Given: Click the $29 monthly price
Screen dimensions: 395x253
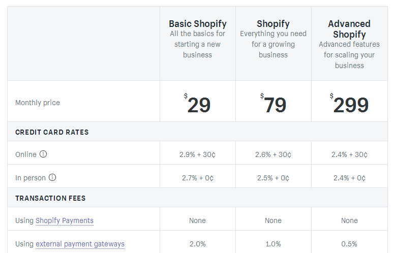Looking at the screenshot, I should pyautogui.click(x=197, y=104).
